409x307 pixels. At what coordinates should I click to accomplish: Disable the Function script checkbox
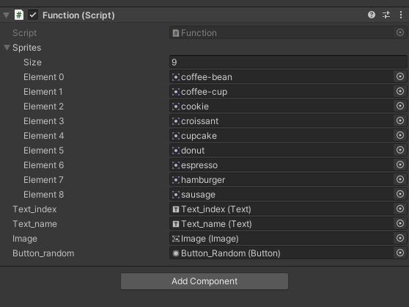(33, 15)
